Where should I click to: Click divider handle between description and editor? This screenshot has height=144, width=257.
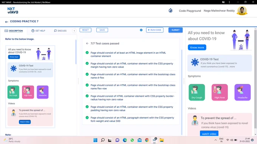(x=78, y=81)
